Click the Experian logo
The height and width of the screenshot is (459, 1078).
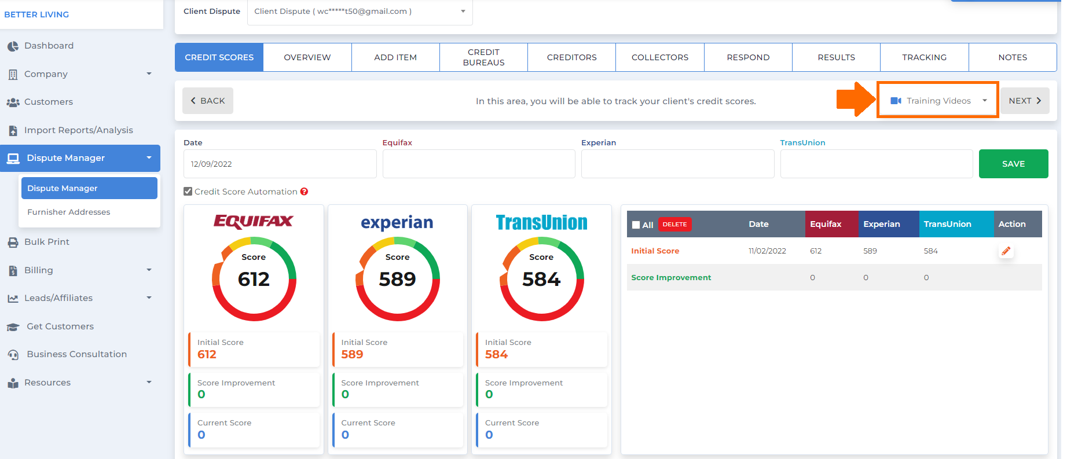click(397, 223)
